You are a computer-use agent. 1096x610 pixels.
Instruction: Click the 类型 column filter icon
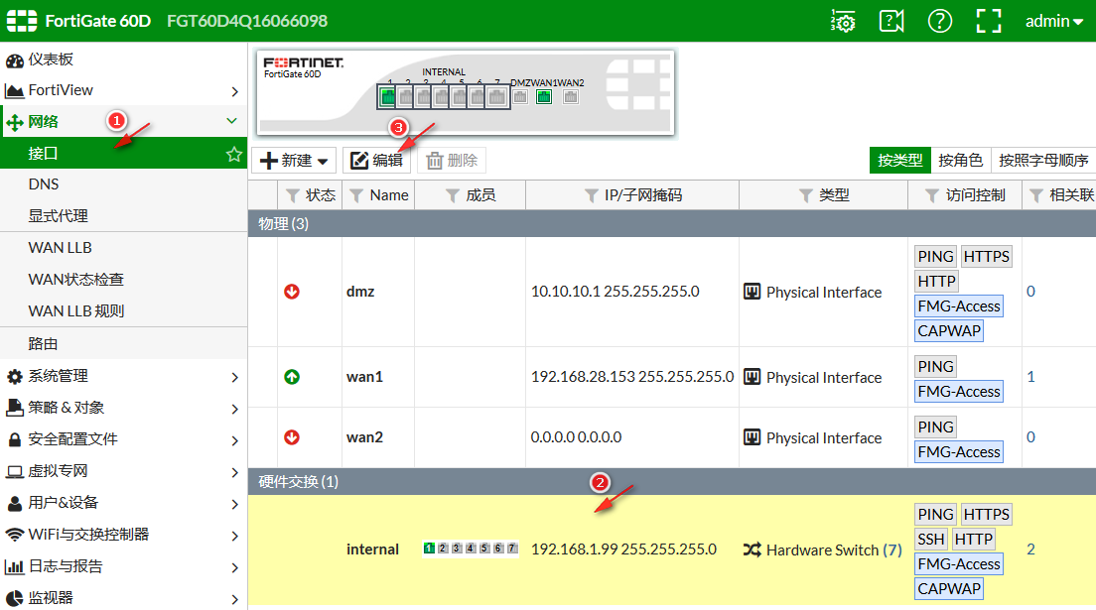click(806, 195)
